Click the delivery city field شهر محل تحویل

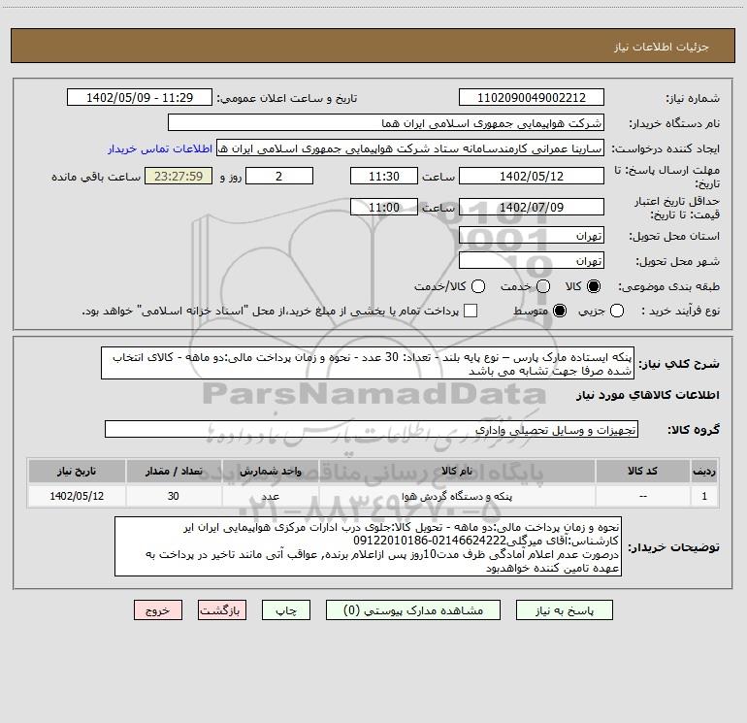coord(532,261)
